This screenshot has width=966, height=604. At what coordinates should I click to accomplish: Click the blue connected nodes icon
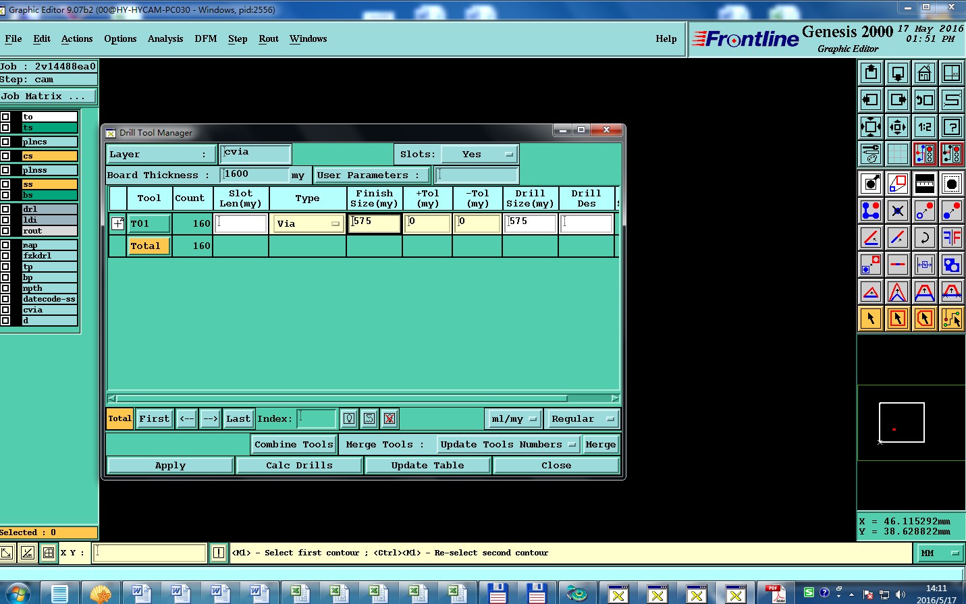[871, 211]
